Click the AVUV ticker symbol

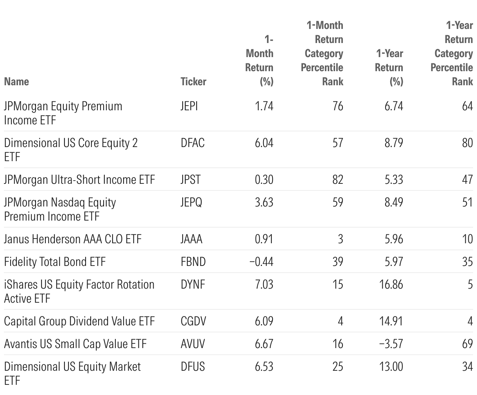tap(193, 344)
